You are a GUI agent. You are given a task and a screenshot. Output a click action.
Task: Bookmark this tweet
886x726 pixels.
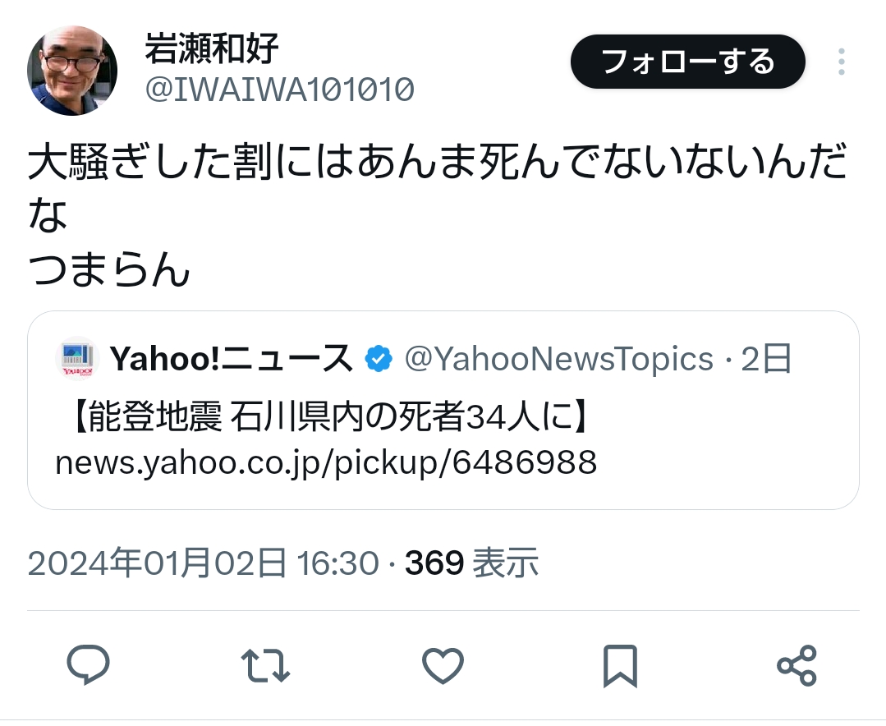pos(620,666)
